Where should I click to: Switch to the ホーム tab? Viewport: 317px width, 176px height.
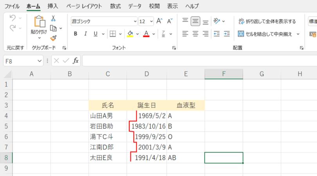tap(33, 6)
